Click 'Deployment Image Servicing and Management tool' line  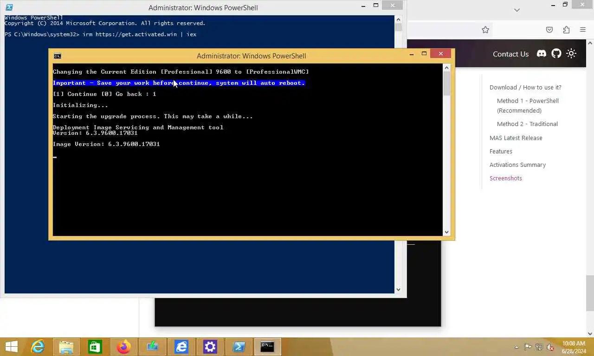click(138, 127)
